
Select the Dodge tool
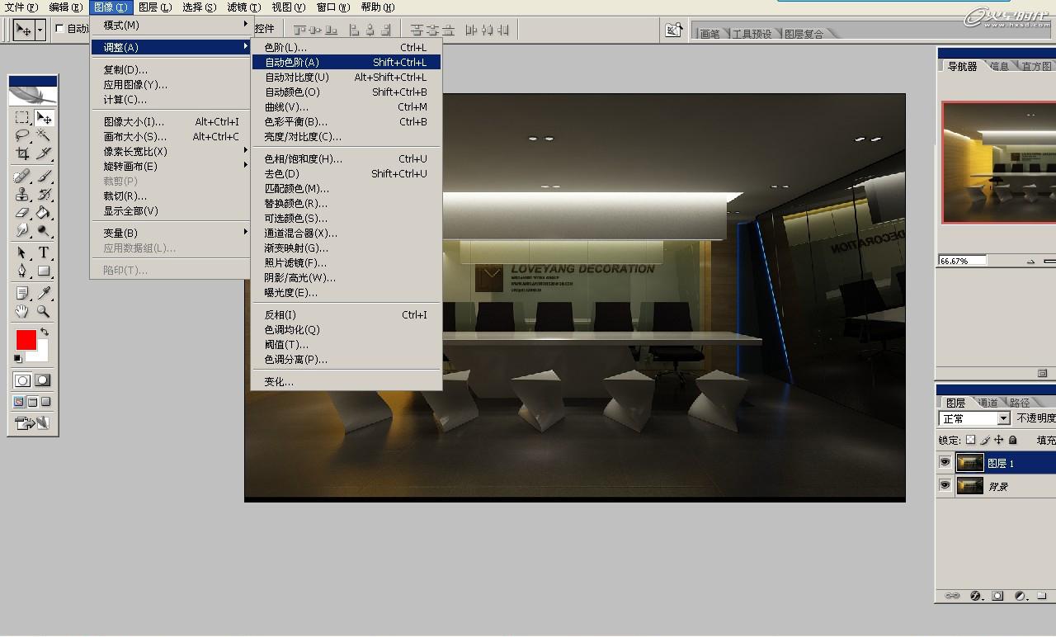pos(44,230)
